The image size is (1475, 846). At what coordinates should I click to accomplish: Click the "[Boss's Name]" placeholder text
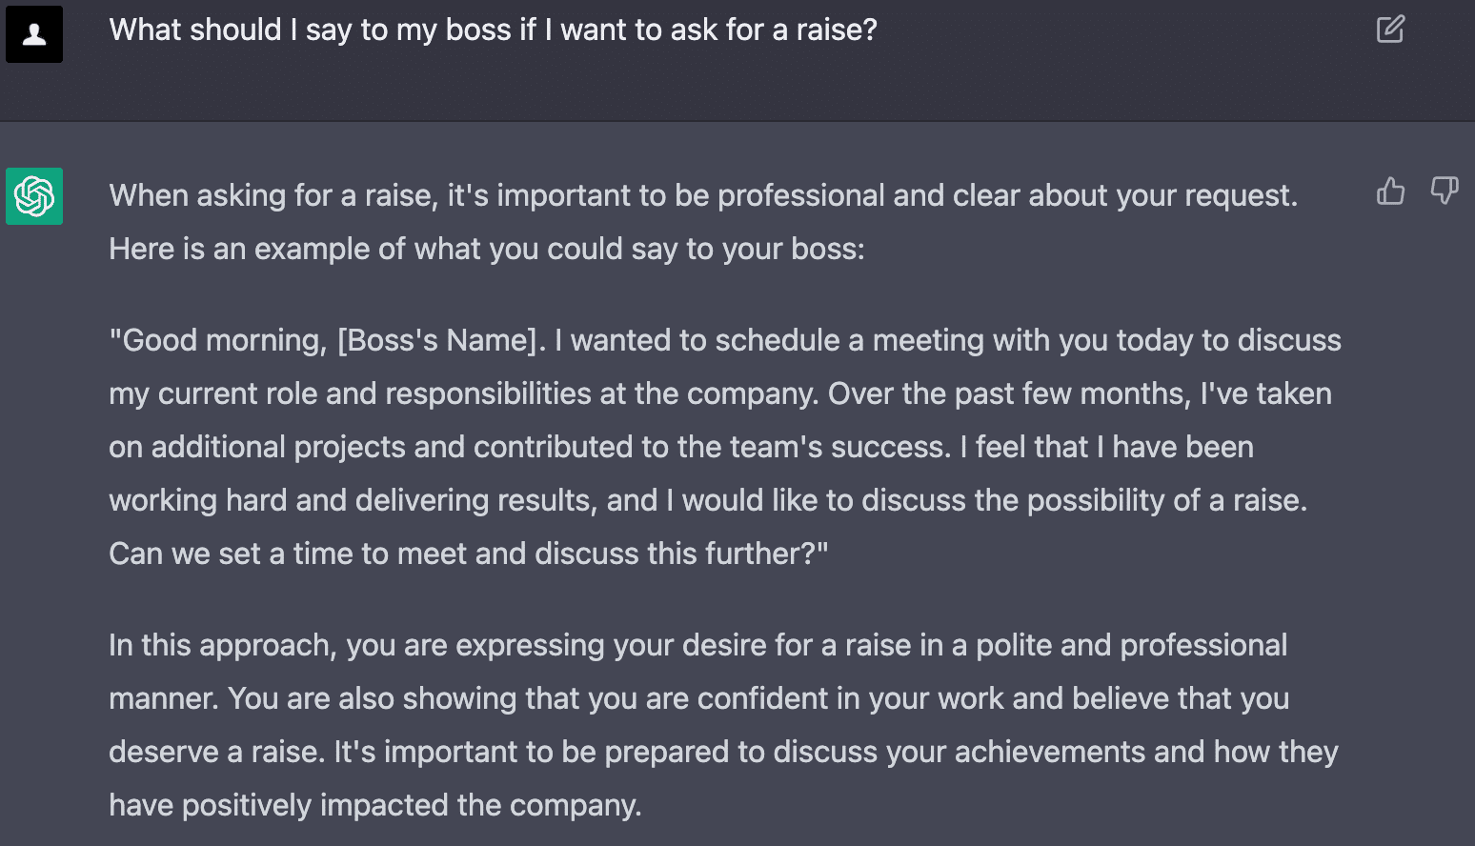coord(437,340)
